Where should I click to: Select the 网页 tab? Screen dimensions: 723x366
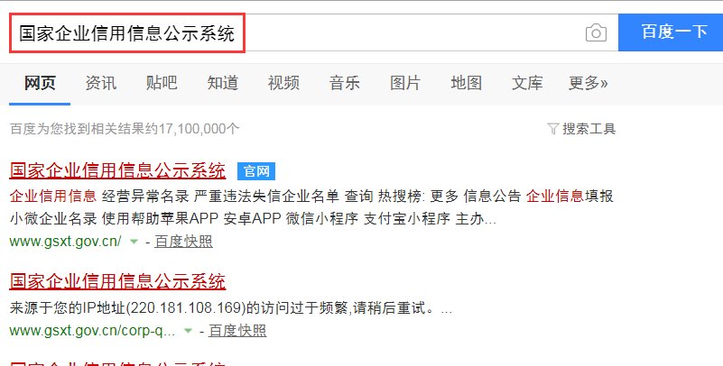click(x=40, y=83)
